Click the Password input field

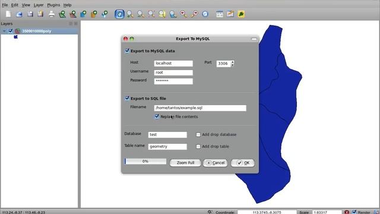173,81
